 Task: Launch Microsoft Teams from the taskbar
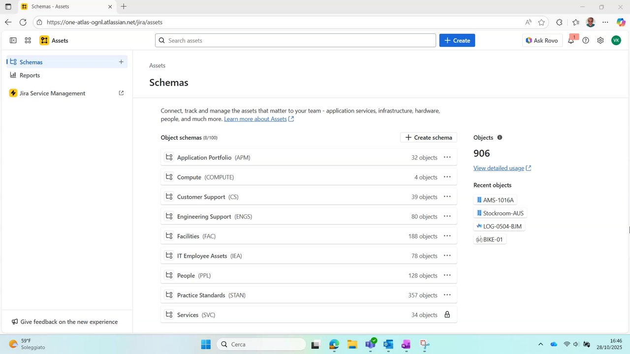(370, 344)
